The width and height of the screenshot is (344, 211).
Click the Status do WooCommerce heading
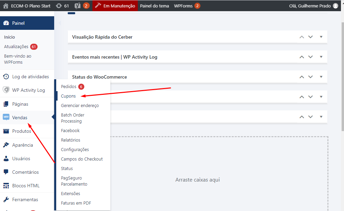pos(100,77)
